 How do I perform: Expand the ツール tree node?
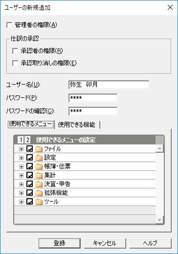click(21, 202)
